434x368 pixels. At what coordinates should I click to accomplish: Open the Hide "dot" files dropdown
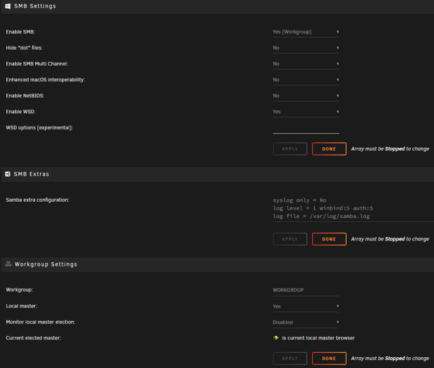(x=306, y=48)
